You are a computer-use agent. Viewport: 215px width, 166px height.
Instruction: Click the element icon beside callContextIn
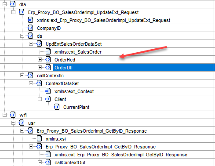pos(30,76)
